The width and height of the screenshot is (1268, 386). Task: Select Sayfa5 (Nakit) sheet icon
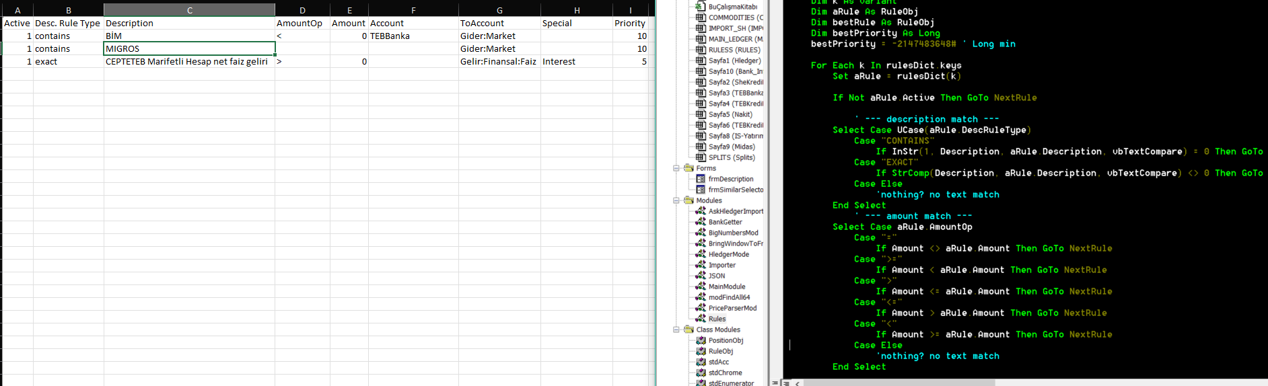(701, 114)
